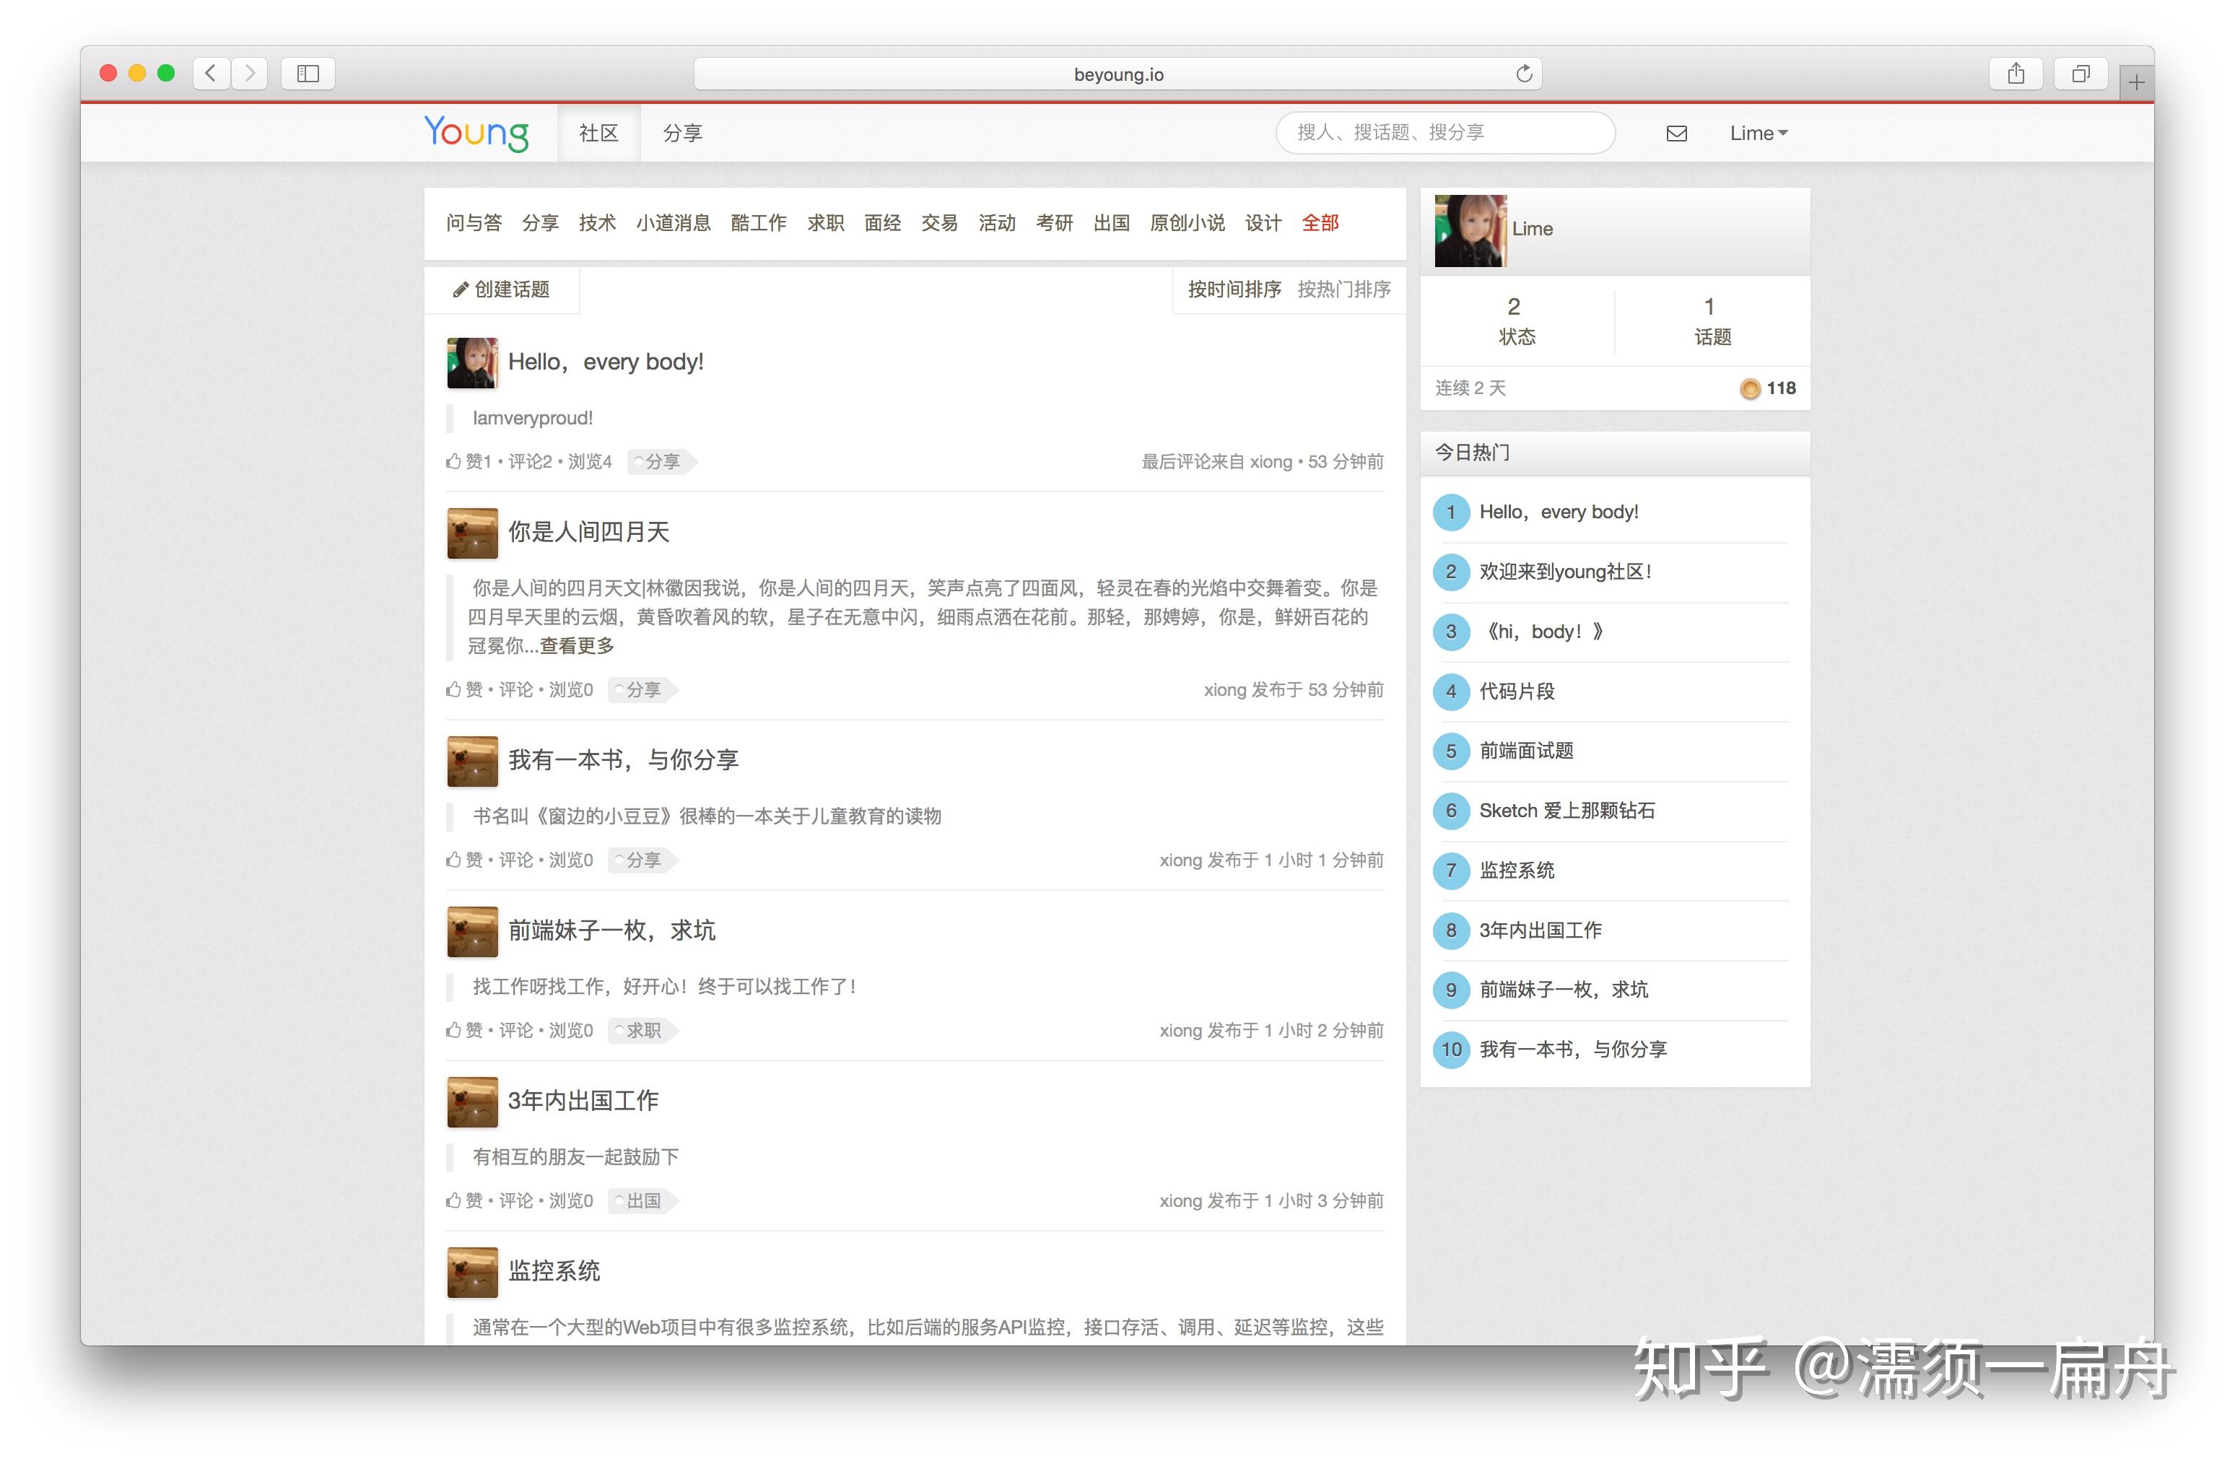Click the page reload icon in address bar

point(1524,72)
